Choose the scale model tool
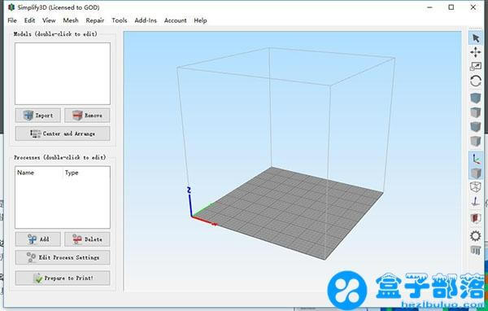Viewport: 488px width, 311px height. [475, 66]
